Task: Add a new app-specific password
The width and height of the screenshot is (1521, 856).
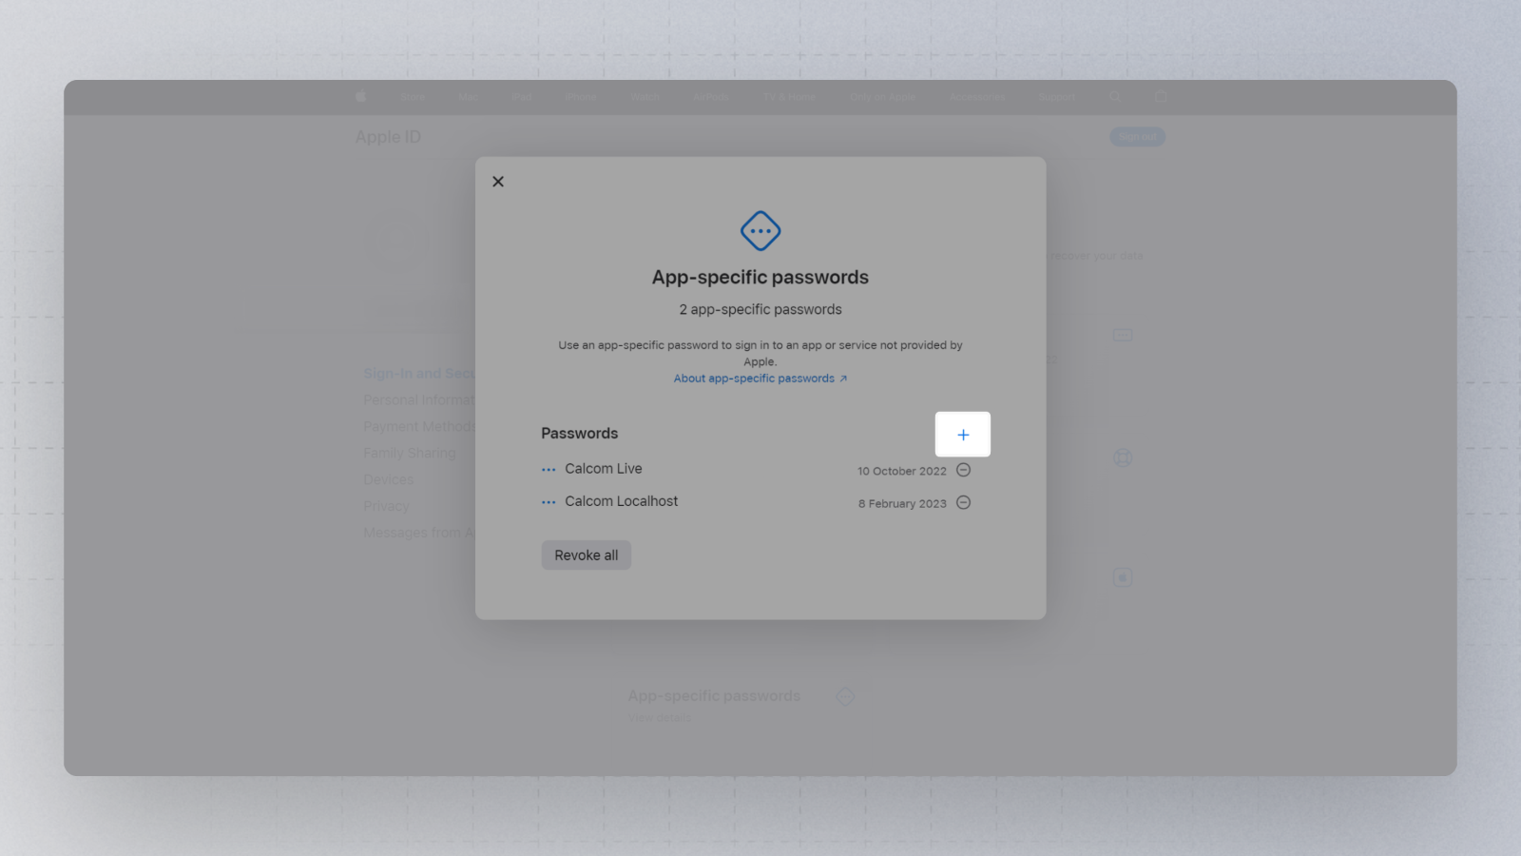Action: 962,435
